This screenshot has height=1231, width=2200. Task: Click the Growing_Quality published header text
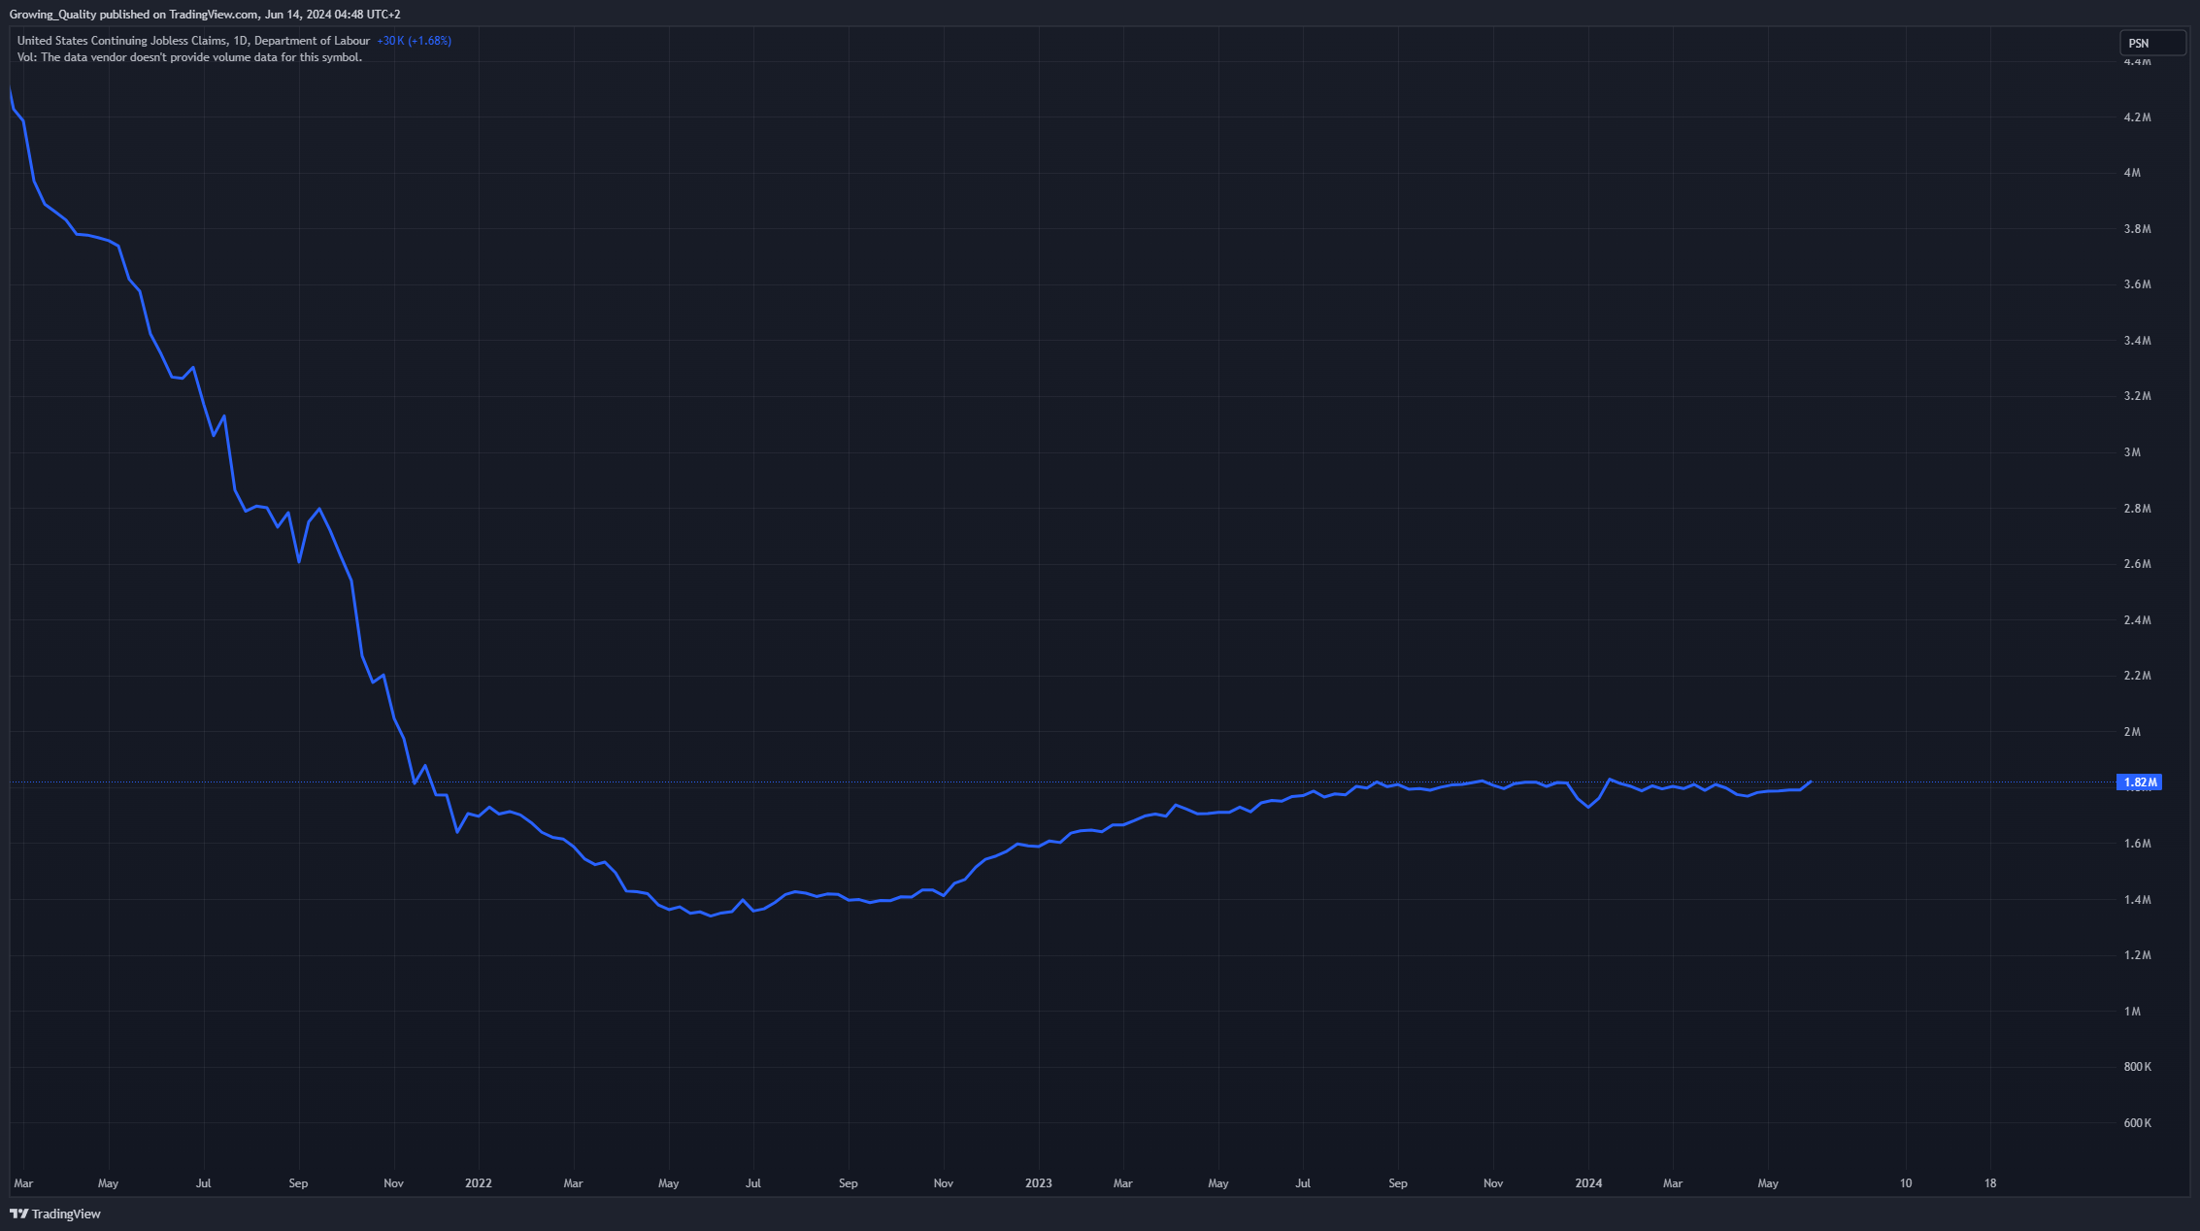point(204,15)
